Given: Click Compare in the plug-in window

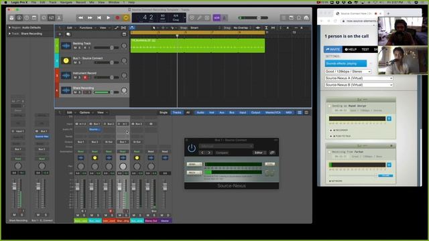Looking at the screenshot, I should pos(222,153).
